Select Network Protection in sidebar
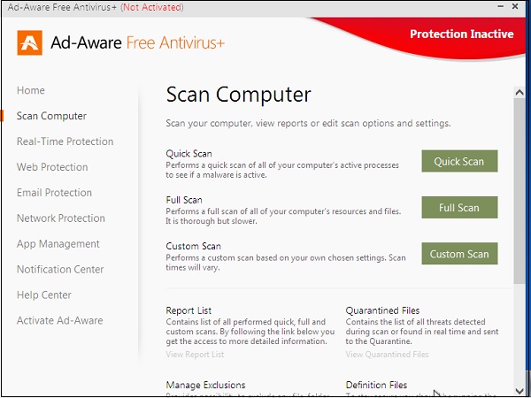 (x=61, y=218)
